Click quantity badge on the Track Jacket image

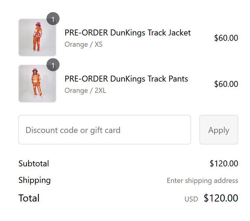point(53,19)
